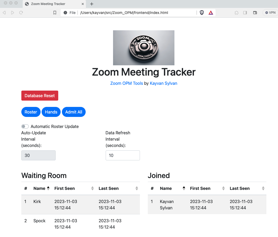Open a new tab with plus icon
The image size is (278, 237).
pyautogui.click(x=91, y=4)
